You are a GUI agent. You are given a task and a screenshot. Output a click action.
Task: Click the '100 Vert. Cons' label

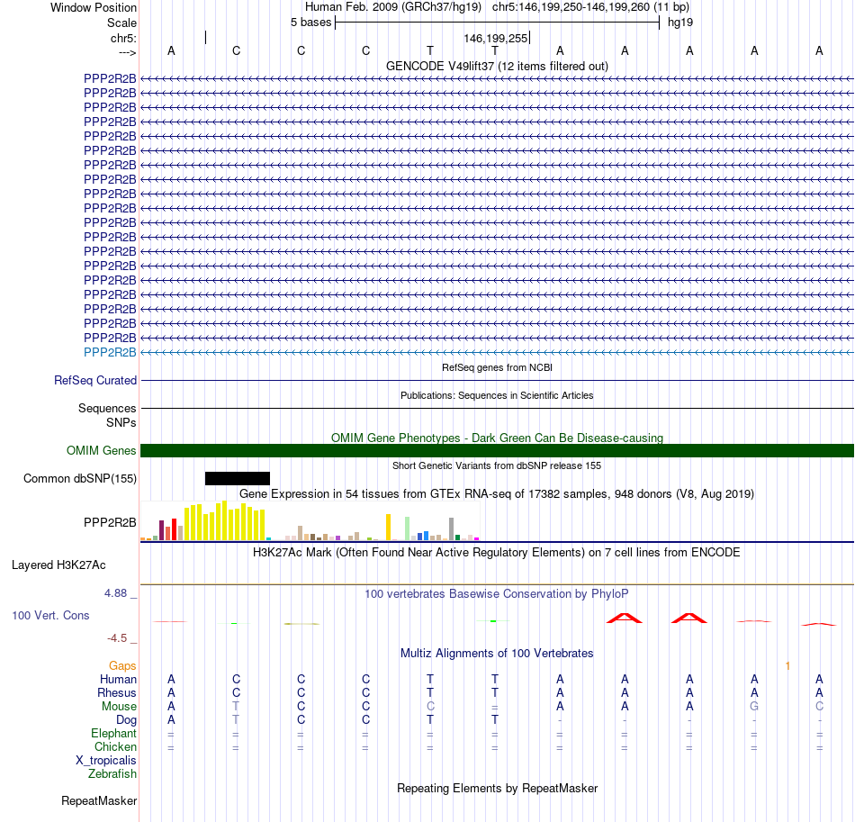click(x=50, y=615)
